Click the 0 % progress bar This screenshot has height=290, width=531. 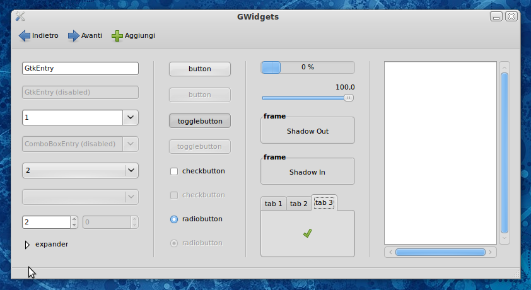click(x=308, y=67)
